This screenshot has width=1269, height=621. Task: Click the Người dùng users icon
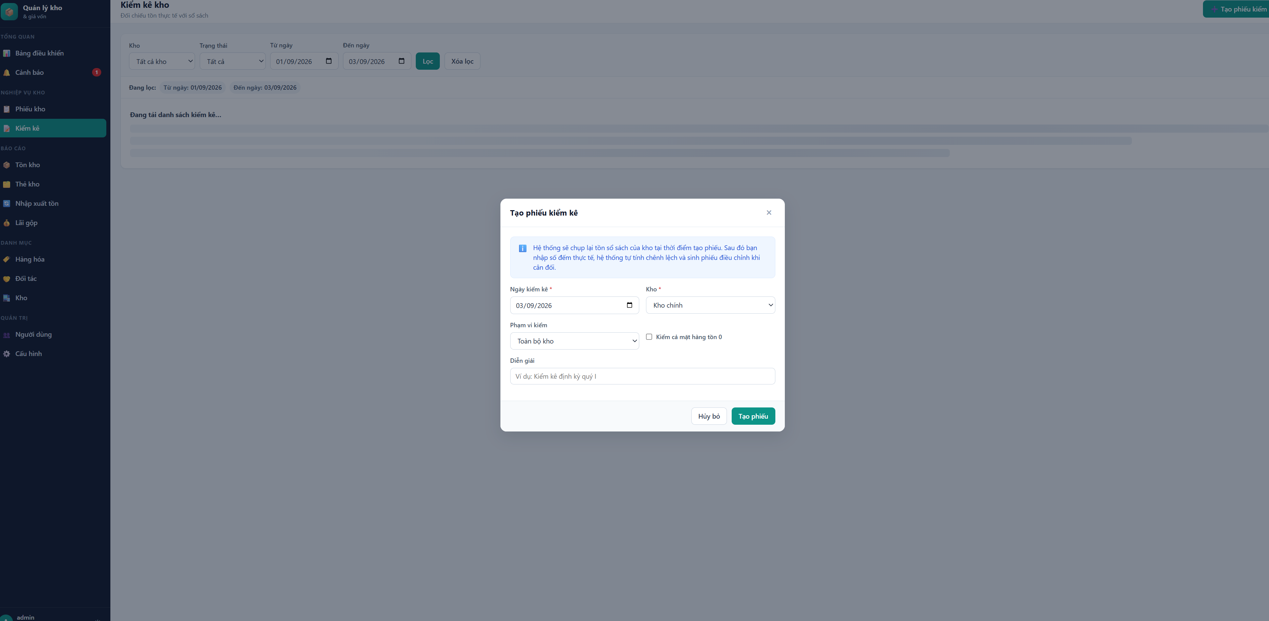coord(6,335)
